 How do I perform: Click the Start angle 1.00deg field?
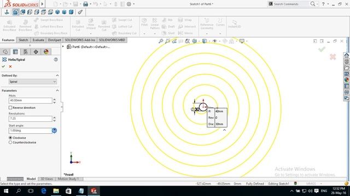coord(31,131)
